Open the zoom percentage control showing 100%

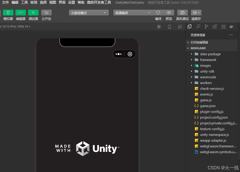[x=20, y=26]
